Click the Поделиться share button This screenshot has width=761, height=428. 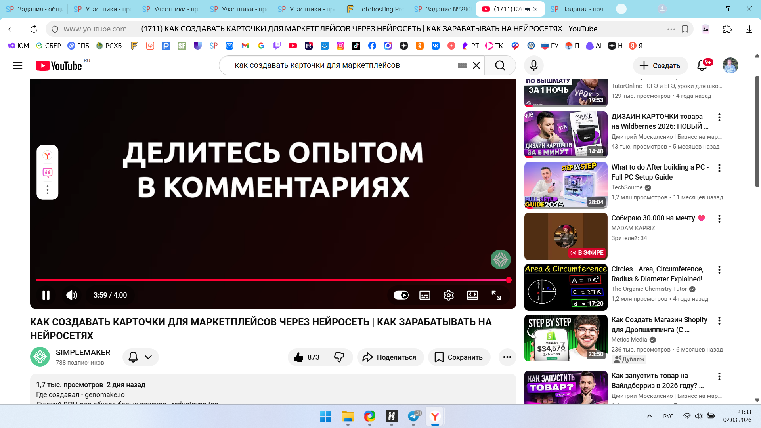coord(390,357)
